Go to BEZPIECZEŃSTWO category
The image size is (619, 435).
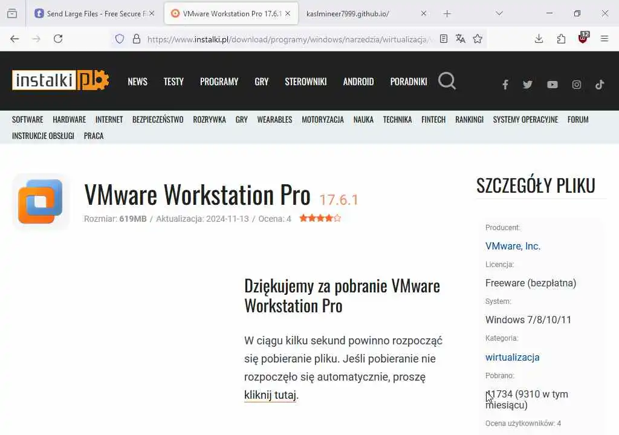pos(158,120)
